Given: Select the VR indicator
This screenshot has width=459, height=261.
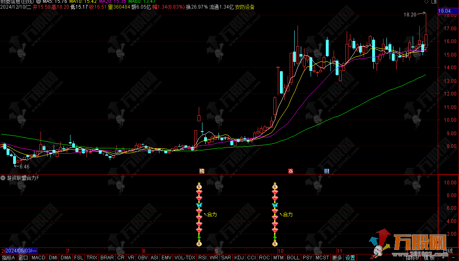Looking at the screenshot, I should 131,258.
